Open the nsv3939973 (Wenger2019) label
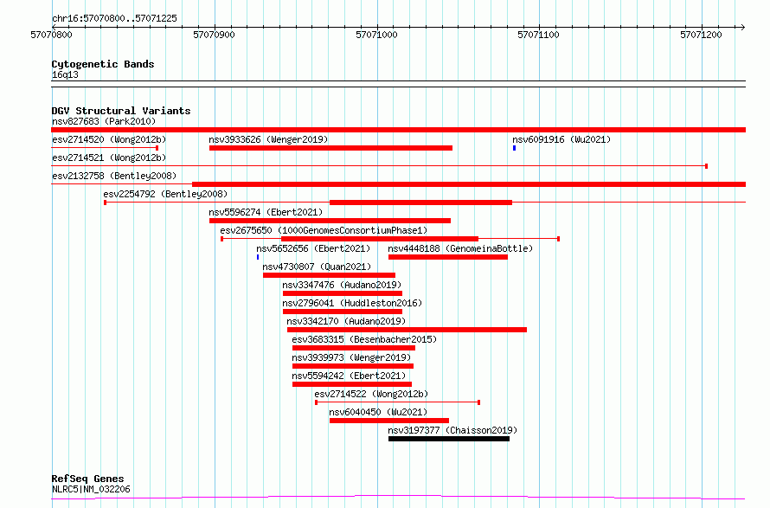The height and width of the screenshot is (508, 770). (351, 357)
